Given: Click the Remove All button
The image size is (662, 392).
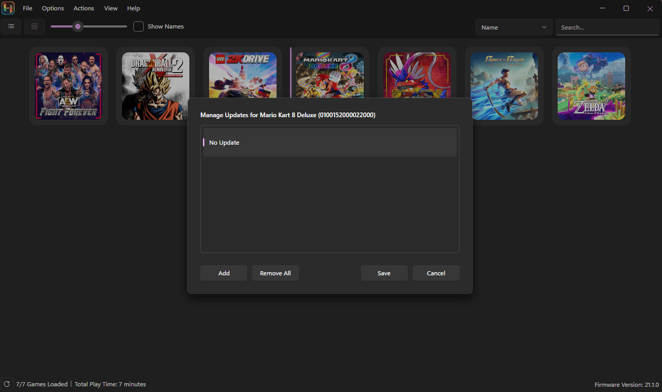Looking at the screenshot, I should 275,273.
